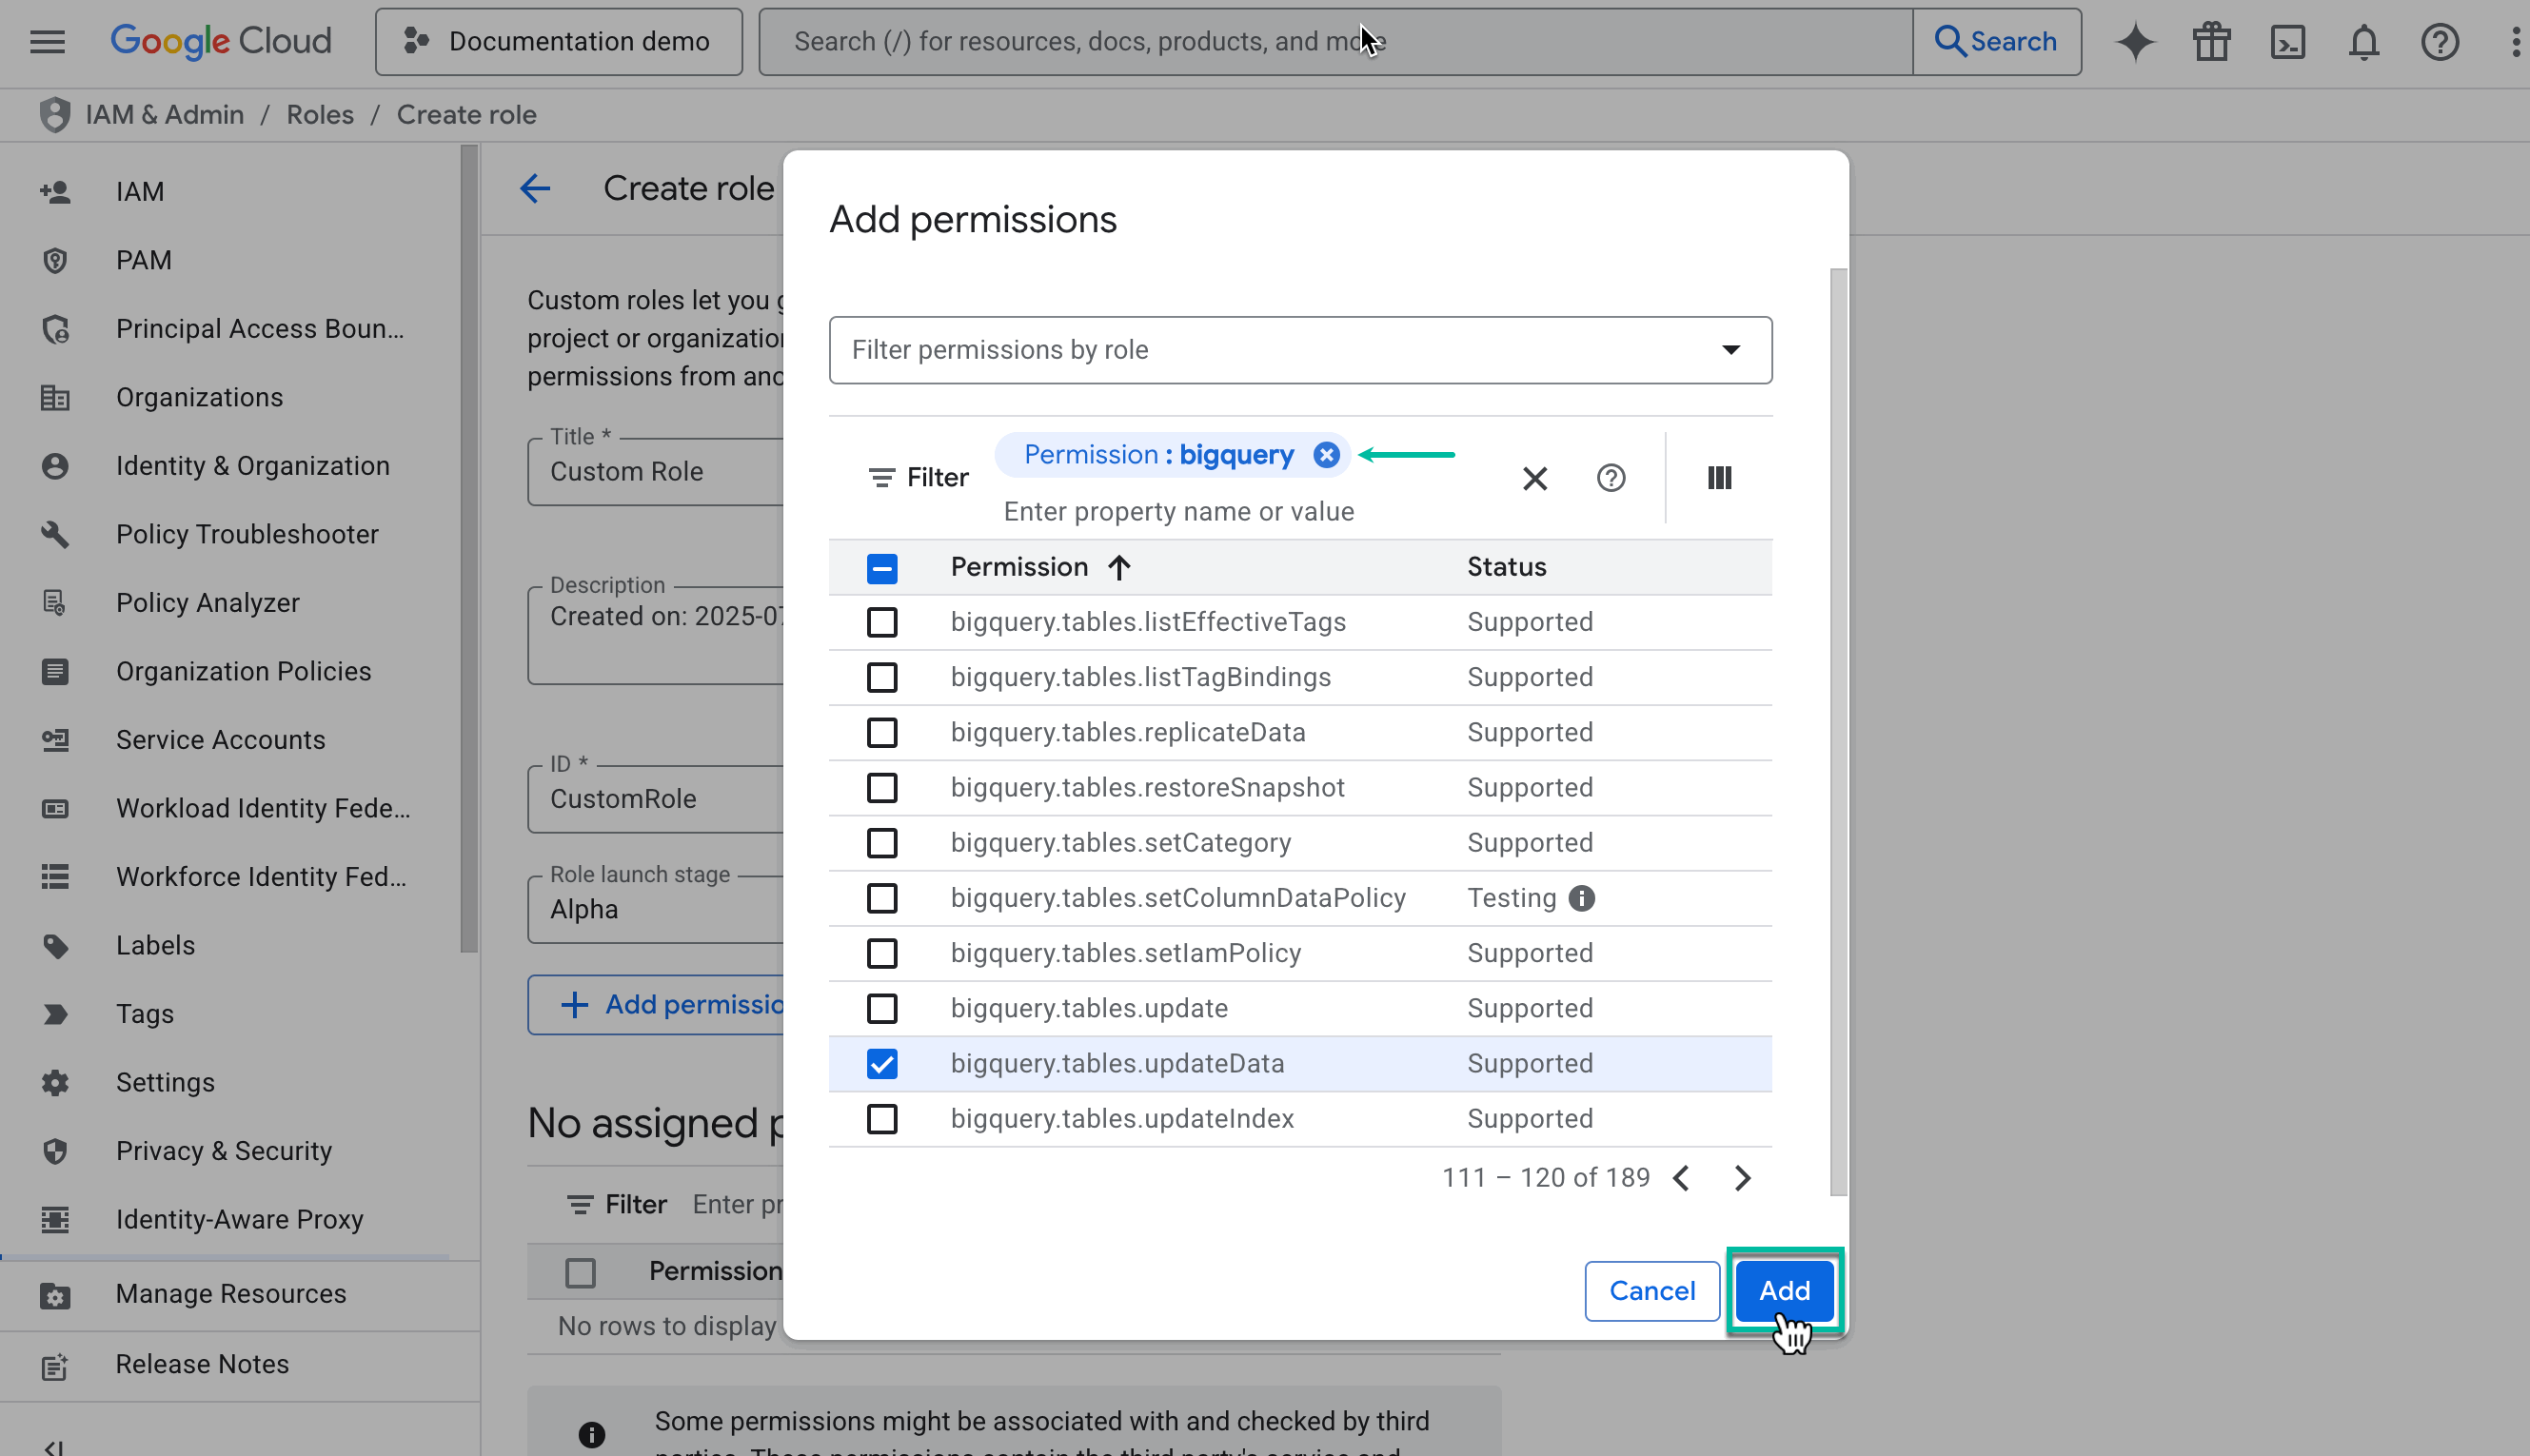The image size is (2530, 1456).
Task: Open Gemini assistant sparkle icon
Action: [2135, 41]
